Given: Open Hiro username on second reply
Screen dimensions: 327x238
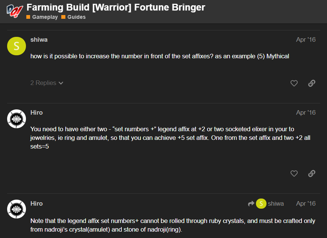Looking at the screenshot, I should 36,203.
